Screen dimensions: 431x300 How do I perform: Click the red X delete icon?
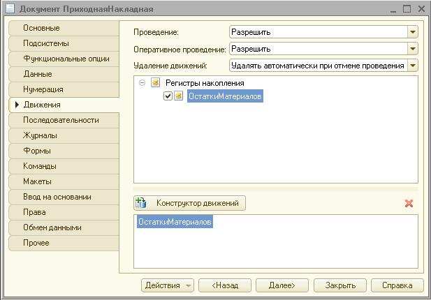409,203
